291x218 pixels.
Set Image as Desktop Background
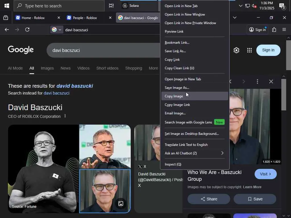tap(195, 134)
